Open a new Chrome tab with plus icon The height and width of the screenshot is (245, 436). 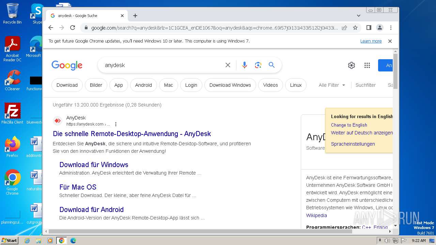click(x=135, y=16)
